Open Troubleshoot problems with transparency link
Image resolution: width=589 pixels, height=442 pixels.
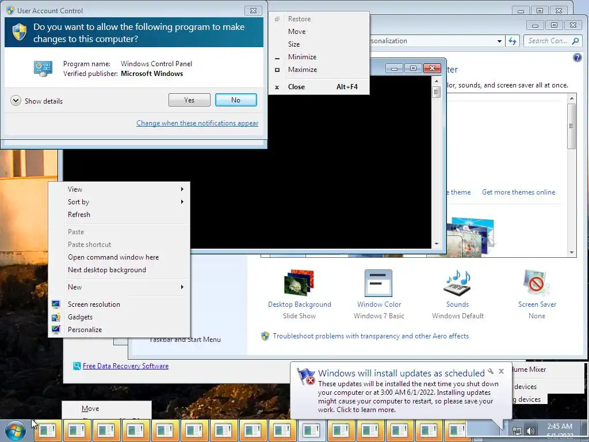point(370,336)
